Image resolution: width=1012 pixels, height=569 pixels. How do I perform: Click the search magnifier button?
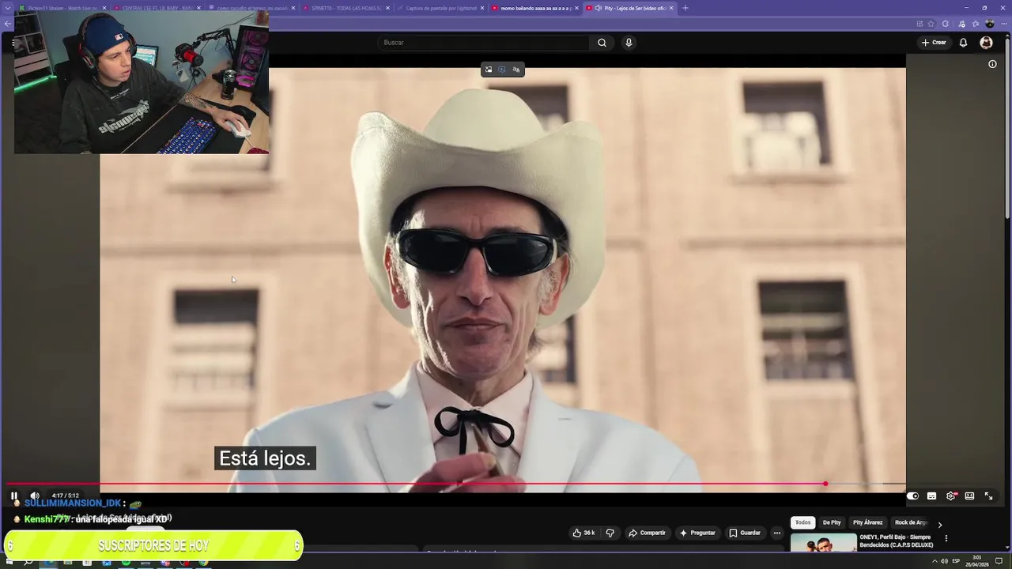pyautogui.click(x=602, y=43)
